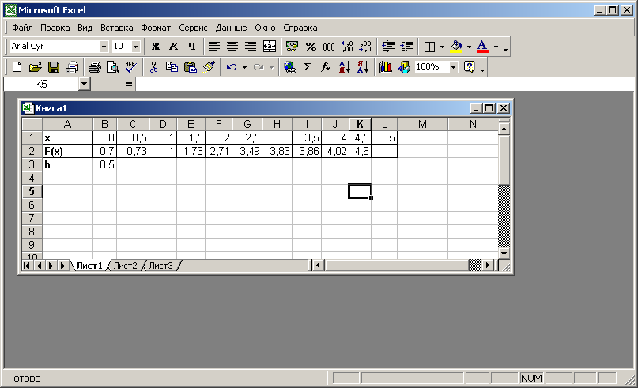638x388 pixels.
Task: Center text alignment
Action: coord(232,47)
